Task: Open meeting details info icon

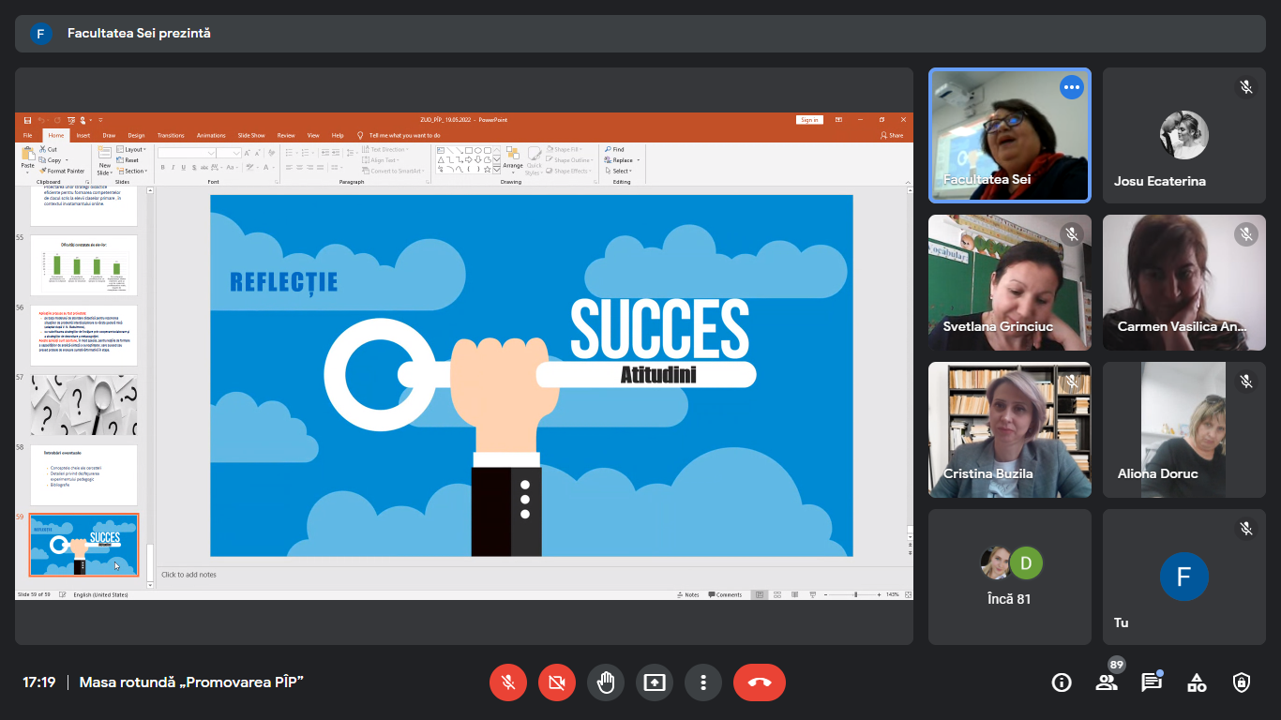Action: (1062, 682)
